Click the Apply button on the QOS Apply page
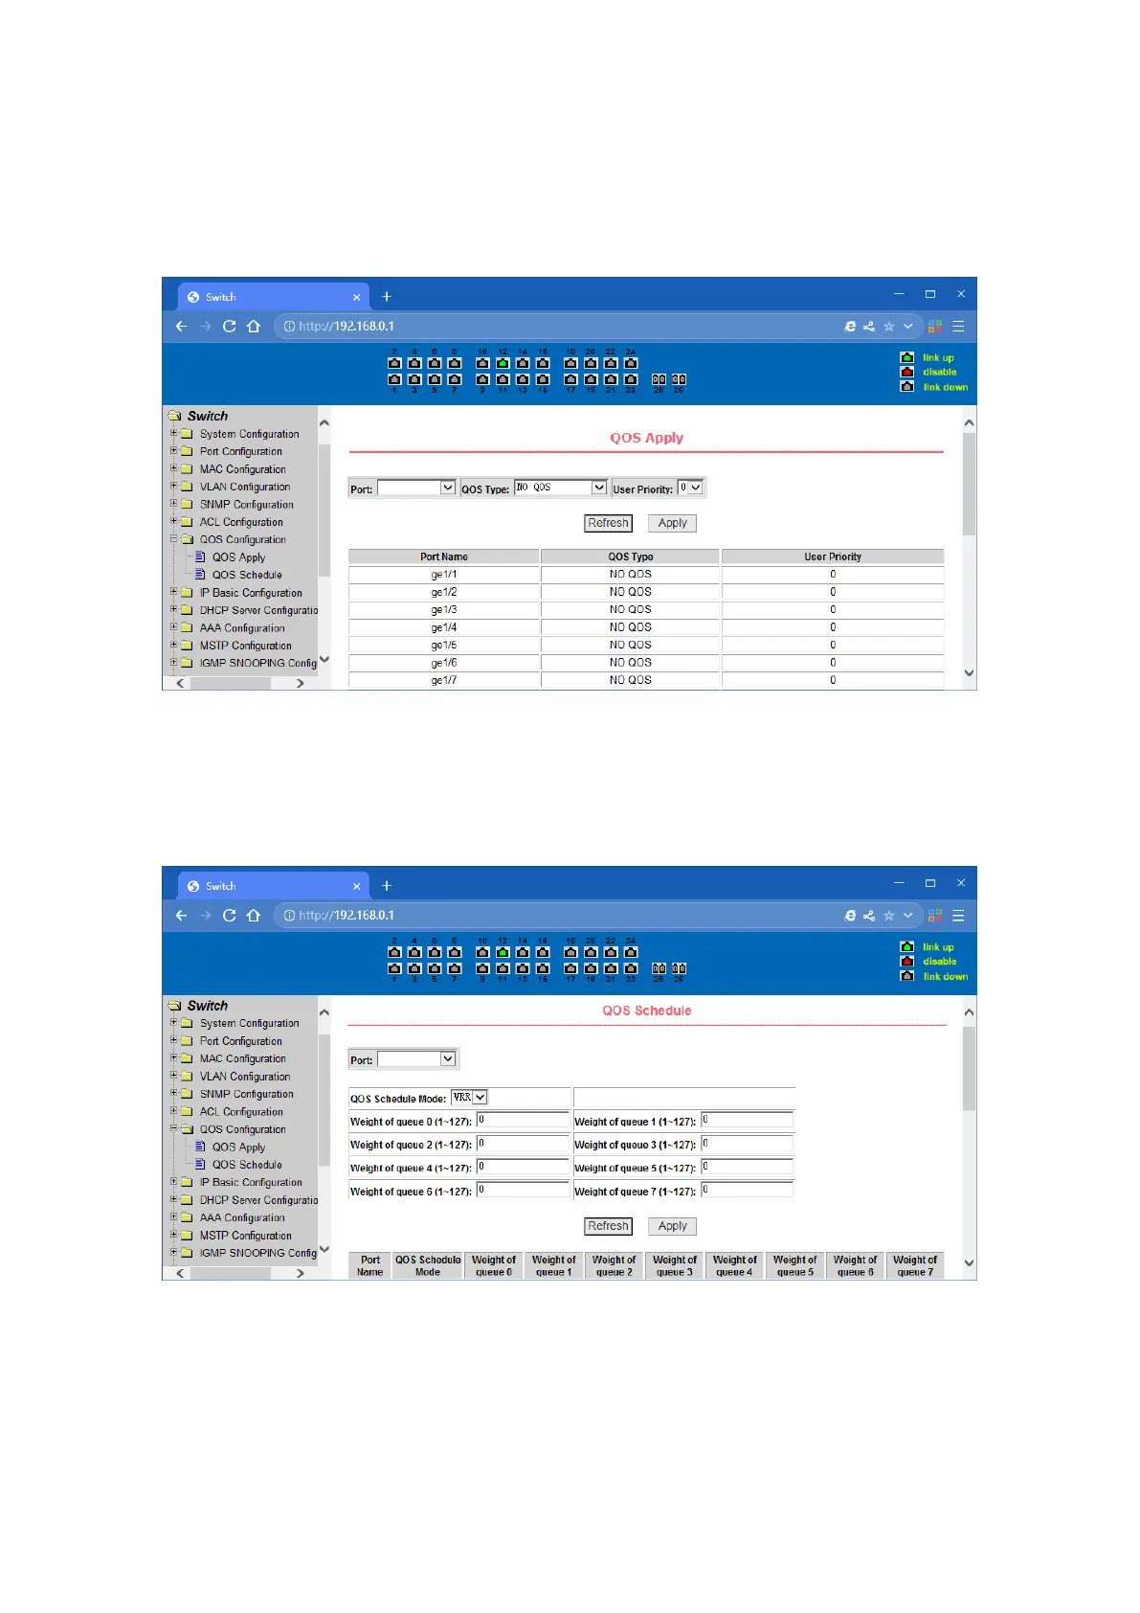 (x=672, y=524)
